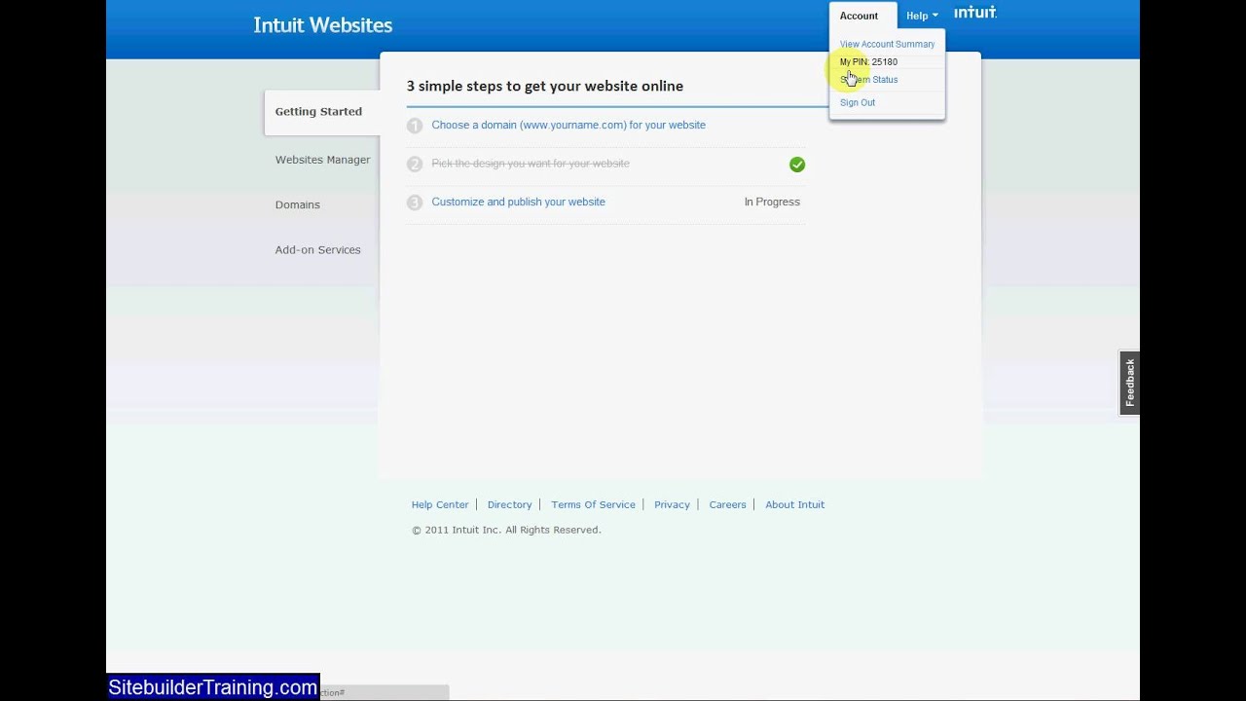Open Terms Of Service footer link
Viewport: 1246px width, 701px height.
[x=593, y=504]
